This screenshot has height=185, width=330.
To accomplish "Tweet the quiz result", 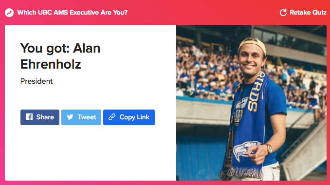I will click(x=81, y=117).
